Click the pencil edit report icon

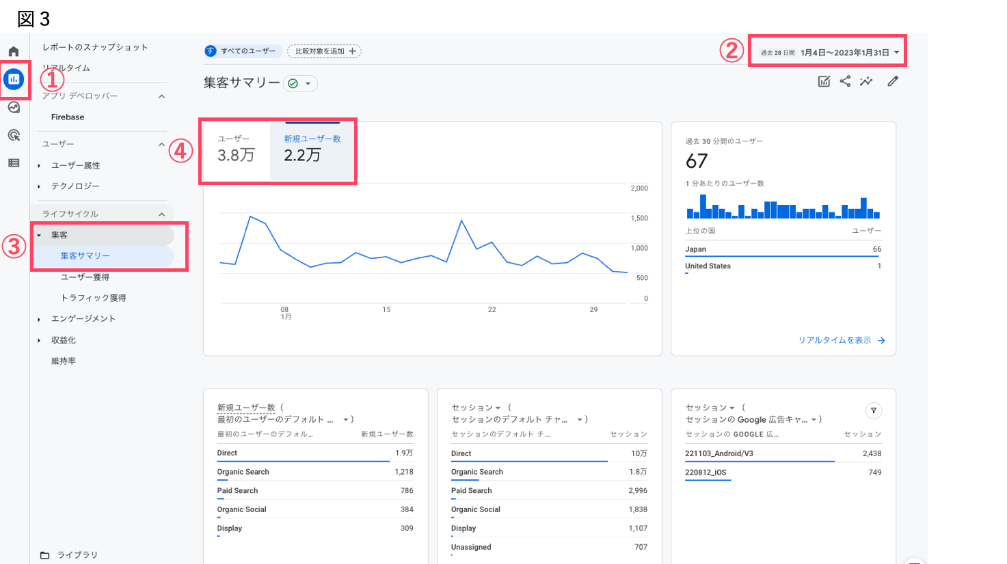(893, 81)
